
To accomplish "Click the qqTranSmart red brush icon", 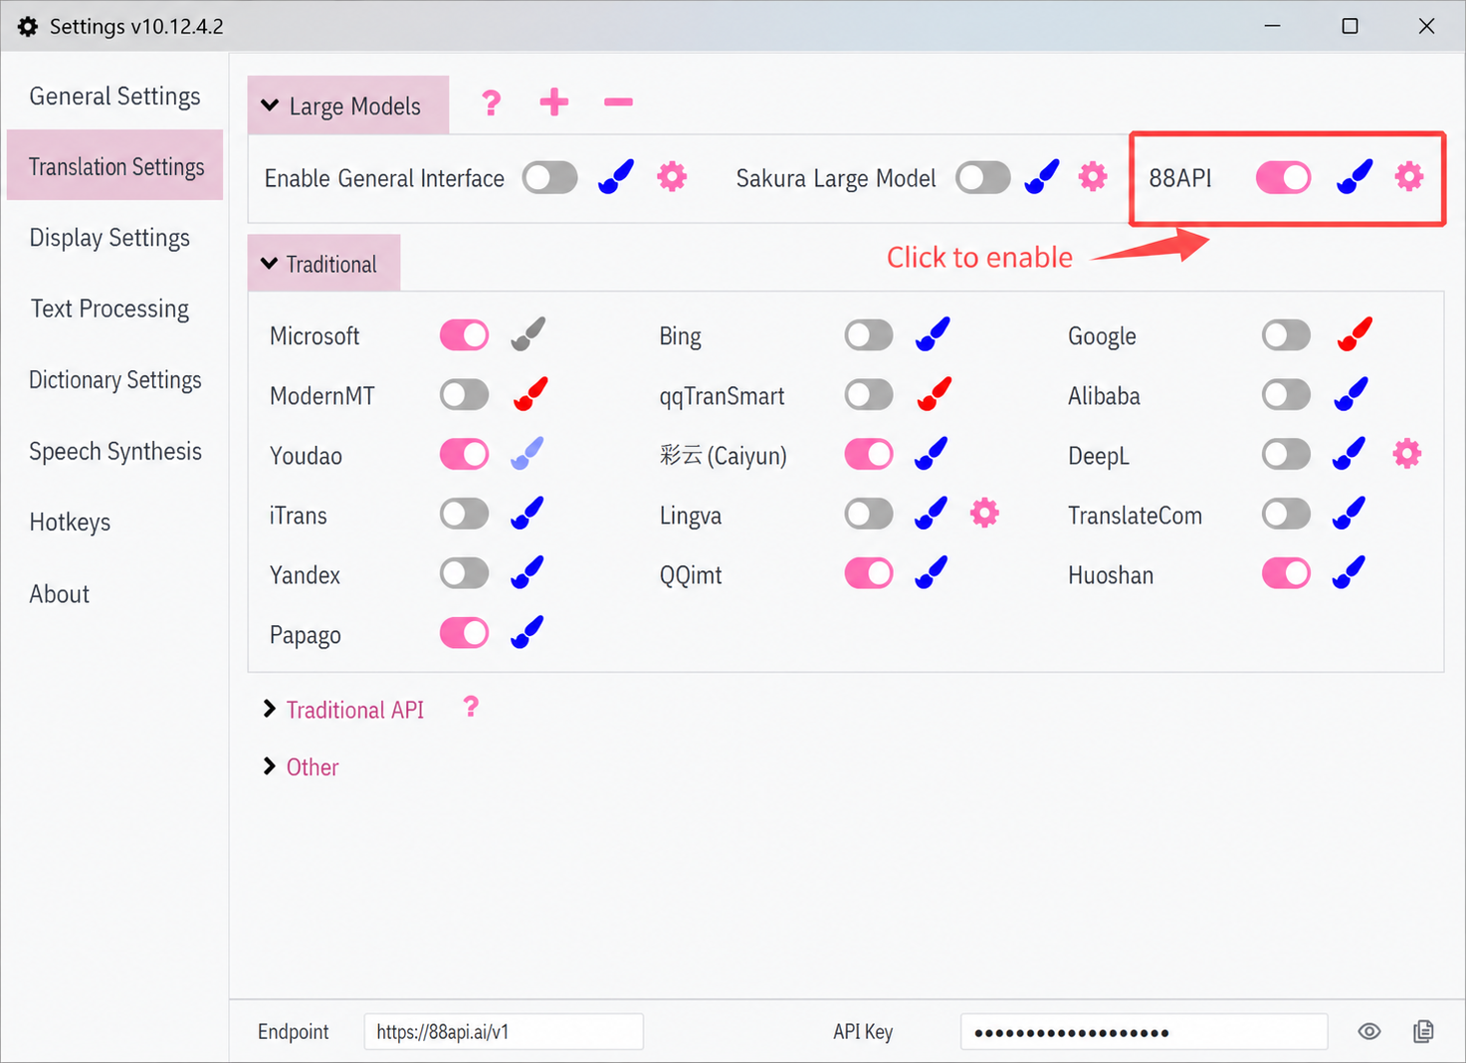I will (x=934, y=394).
